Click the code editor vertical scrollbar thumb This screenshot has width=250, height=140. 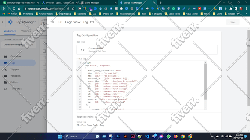point(206,81)
